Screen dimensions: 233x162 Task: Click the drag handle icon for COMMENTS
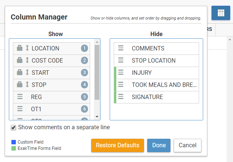[121, 48]
